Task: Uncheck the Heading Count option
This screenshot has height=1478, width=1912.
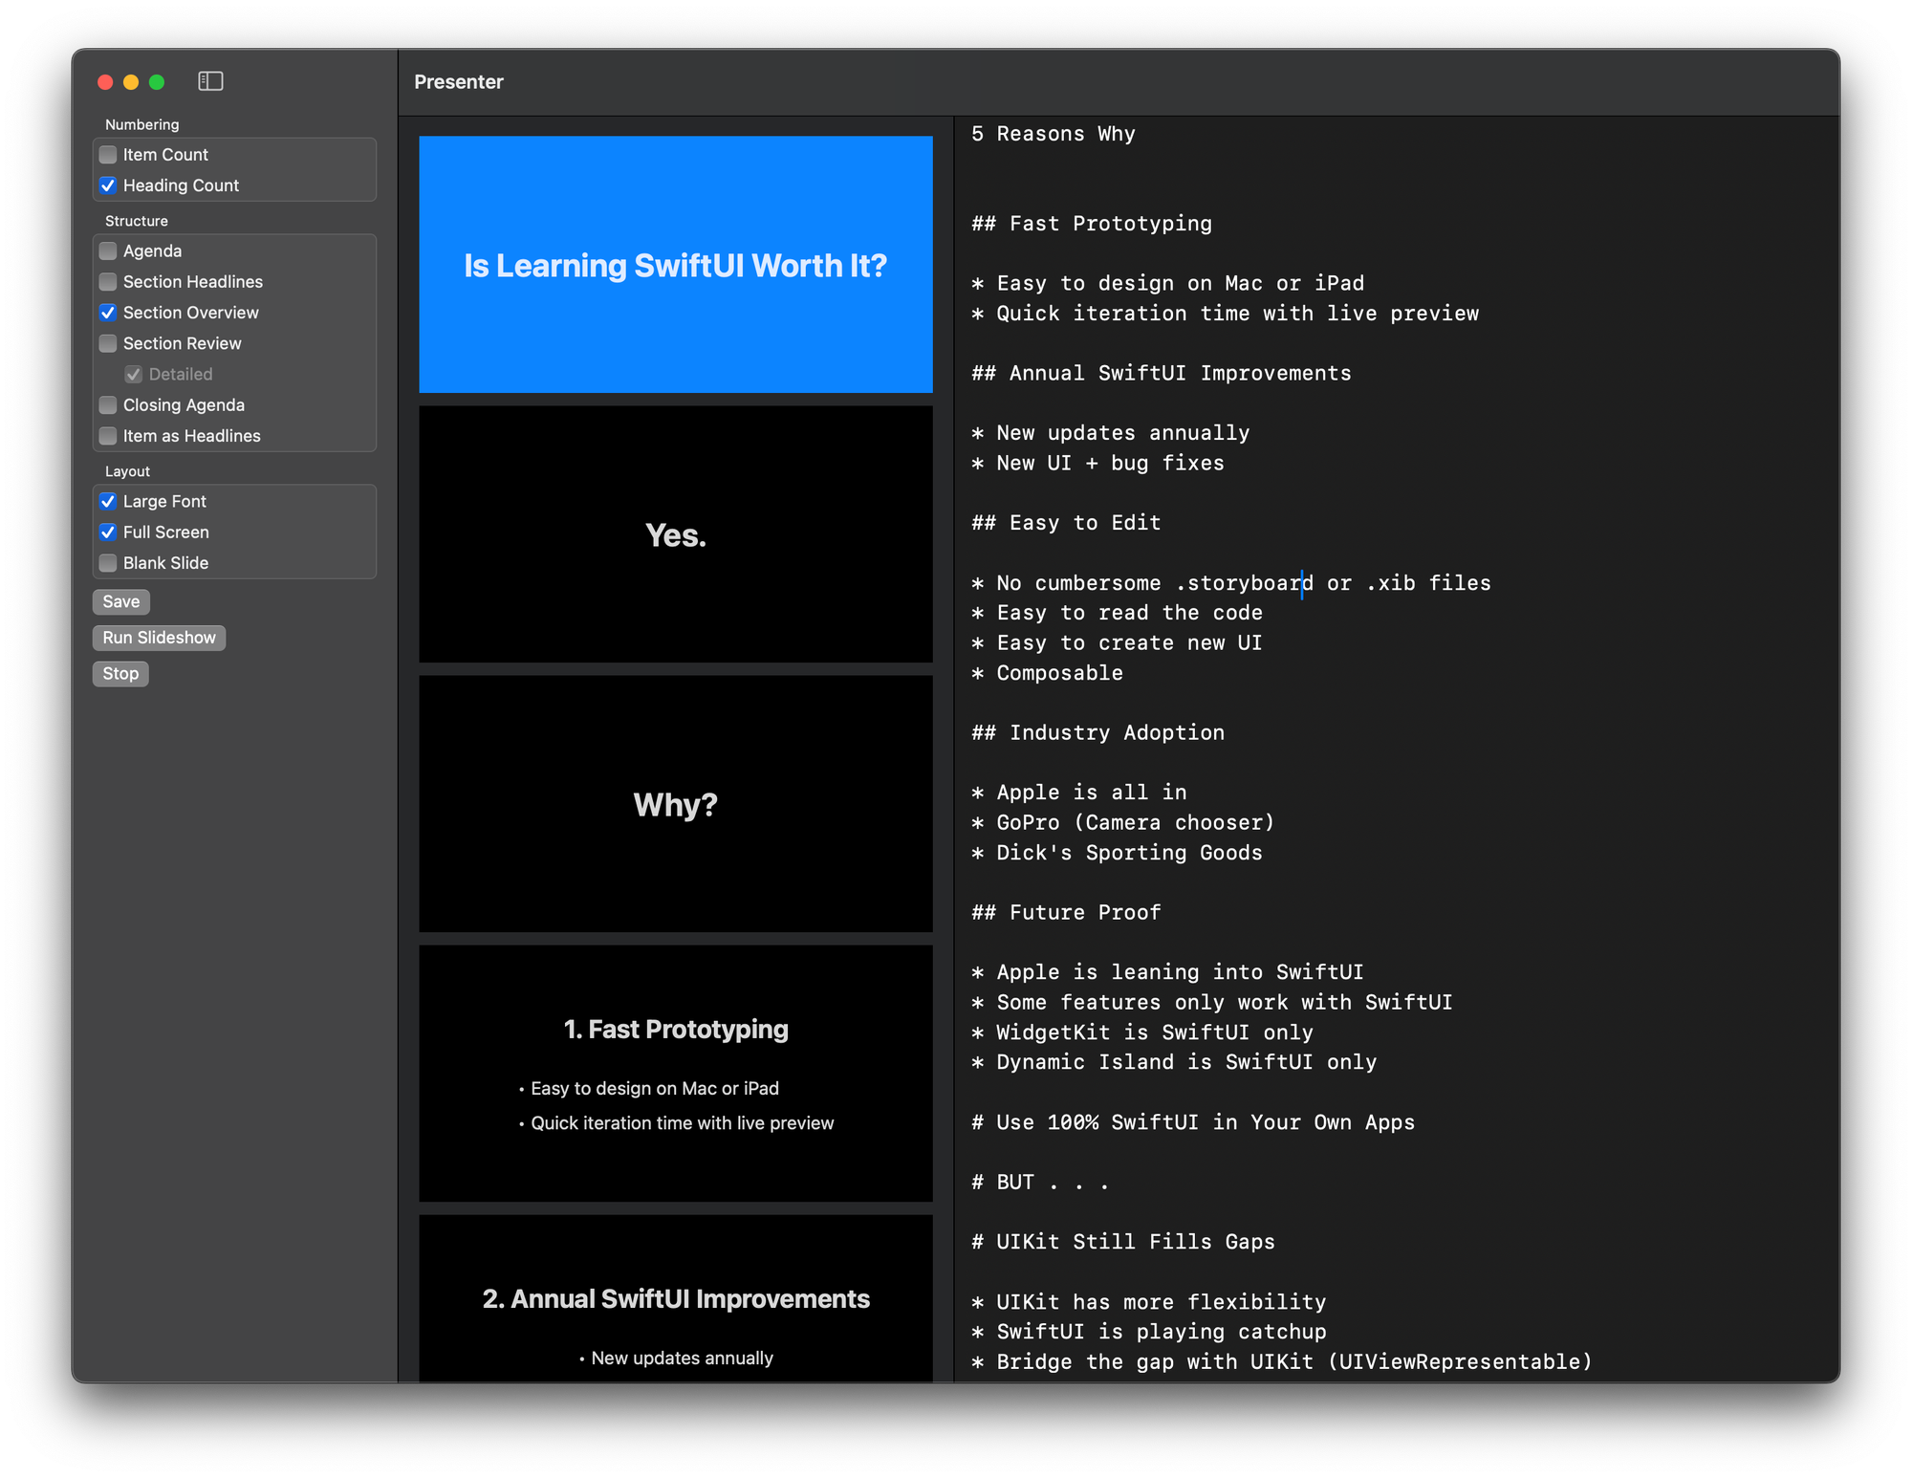Action: pyautogui.click(x=108, y=185)
